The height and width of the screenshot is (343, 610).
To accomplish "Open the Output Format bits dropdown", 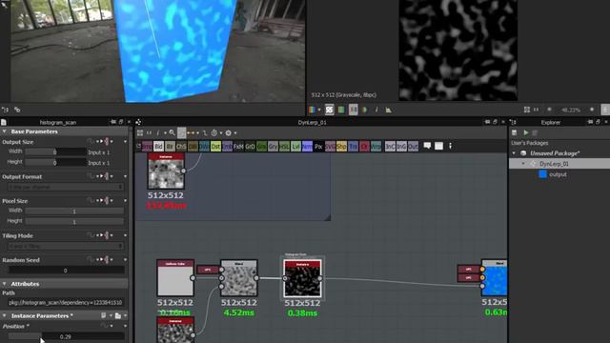I will click(x=66, y=187).
